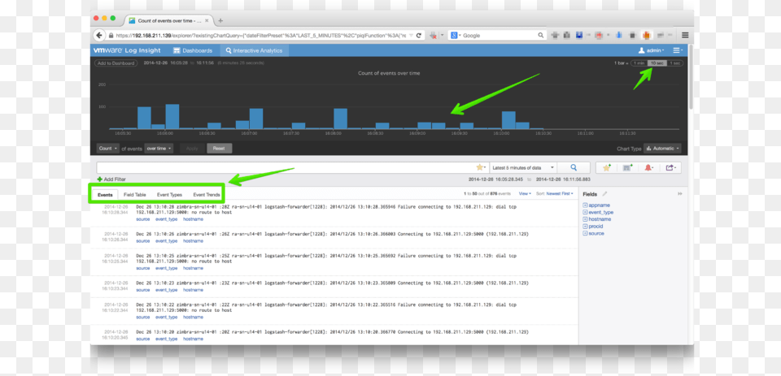781x376 pixels.
Task: Click the browser back arrow button
Action: (x=98, y=35)
